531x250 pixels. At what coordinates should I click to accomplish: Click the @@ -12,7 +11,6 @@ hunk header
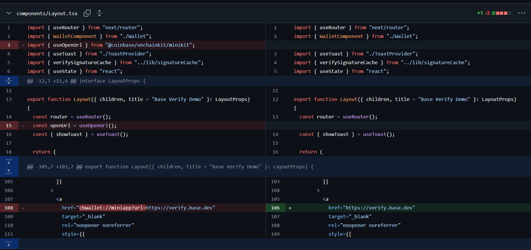pos(86,81)
